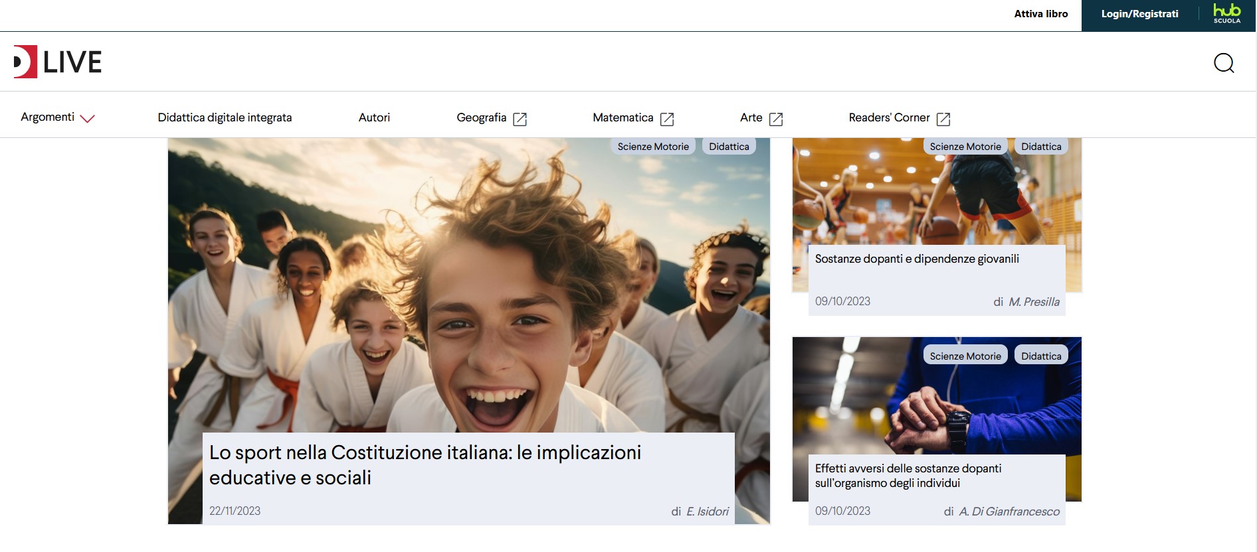Click the D LIVE logo
The width and height of the screenshot is (1257, 552).
58,62
